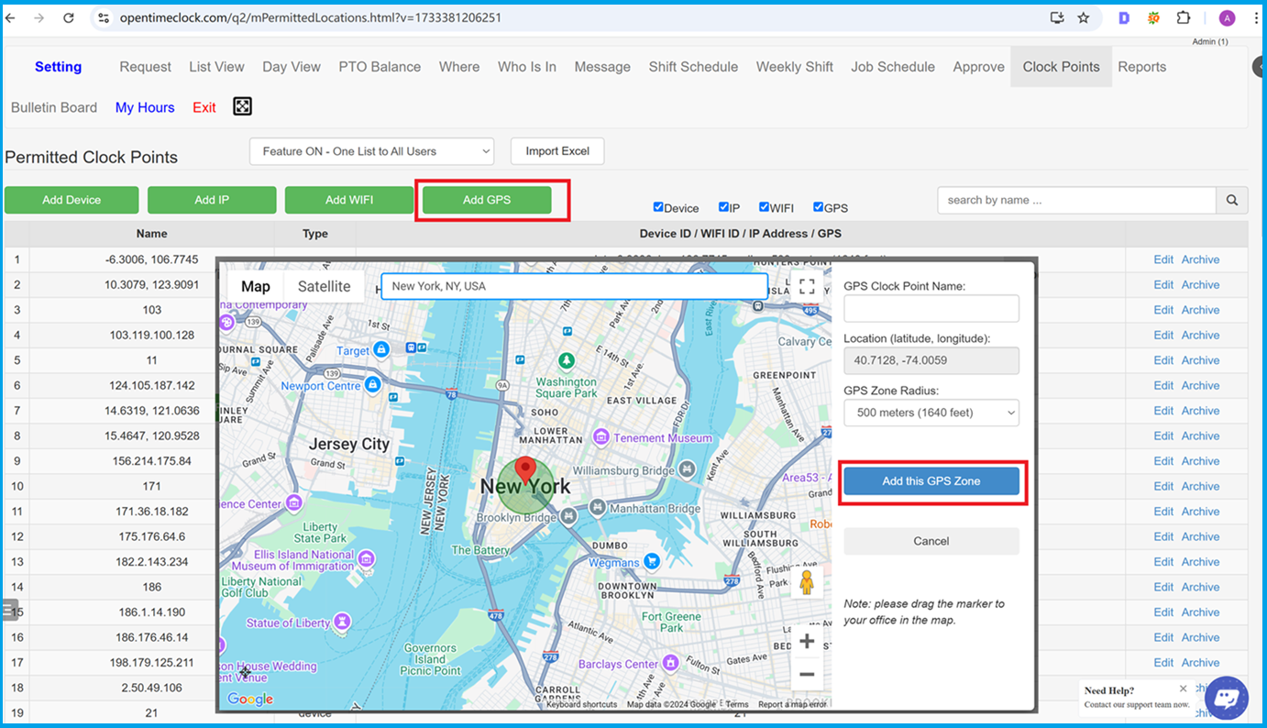Click the Add WIFI button

[349, 200]
